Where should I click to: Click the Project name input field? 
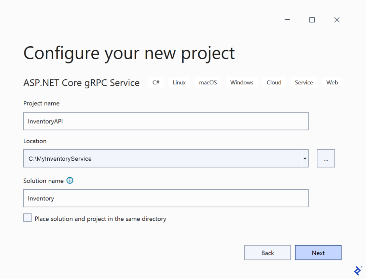(165, 121)
